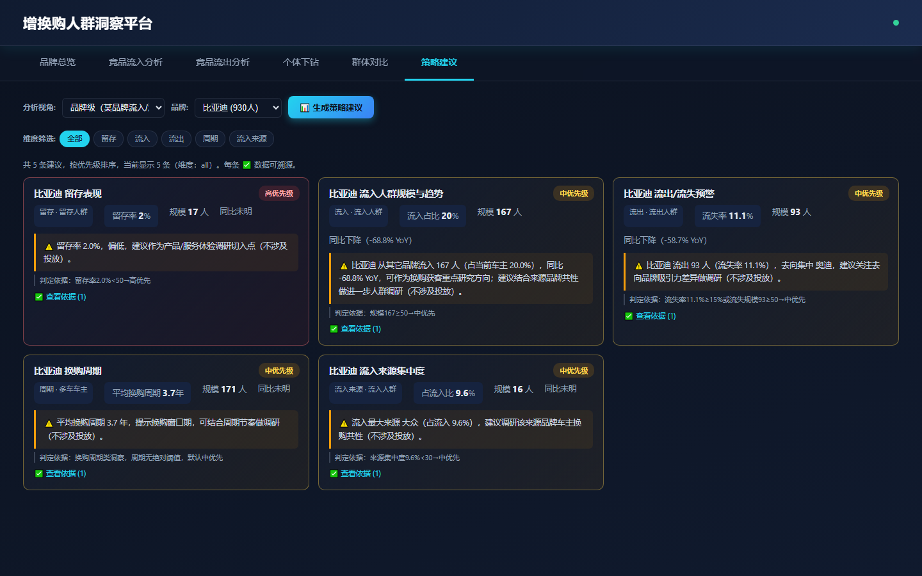Click the 中优先级 badge on 流入人群规模与趋势 card
922x576 pixels.
[x=574, y=194]
